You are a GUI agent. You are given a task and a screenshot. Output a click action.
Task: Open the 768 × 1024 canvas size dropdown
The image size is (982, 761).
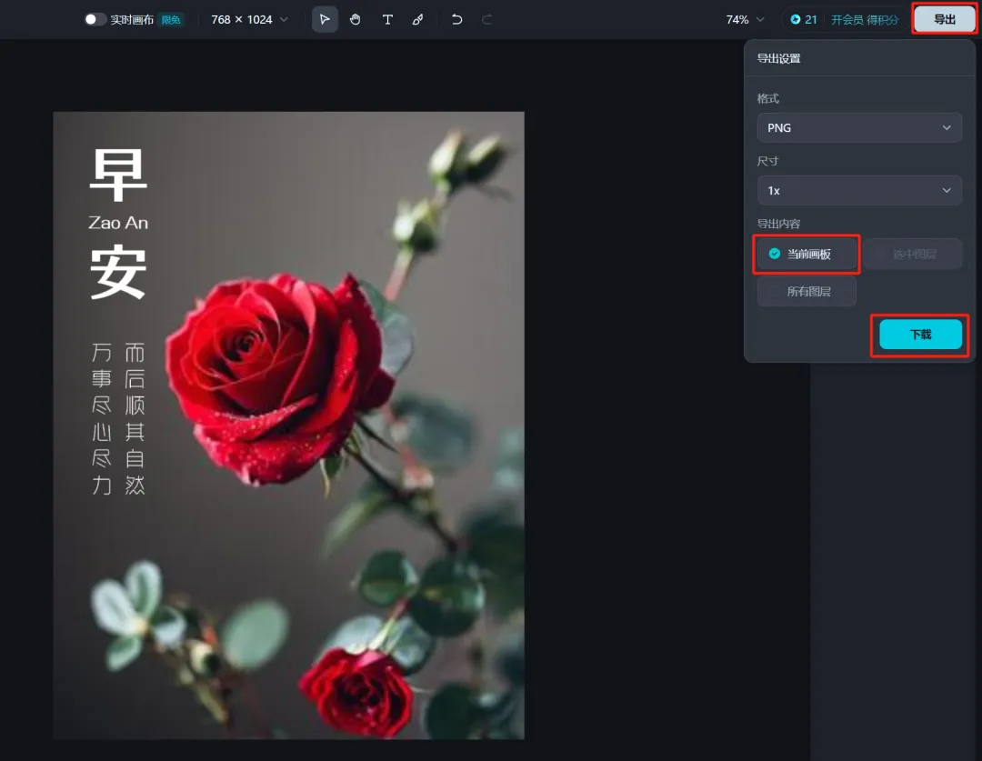[x=249, y=19]
